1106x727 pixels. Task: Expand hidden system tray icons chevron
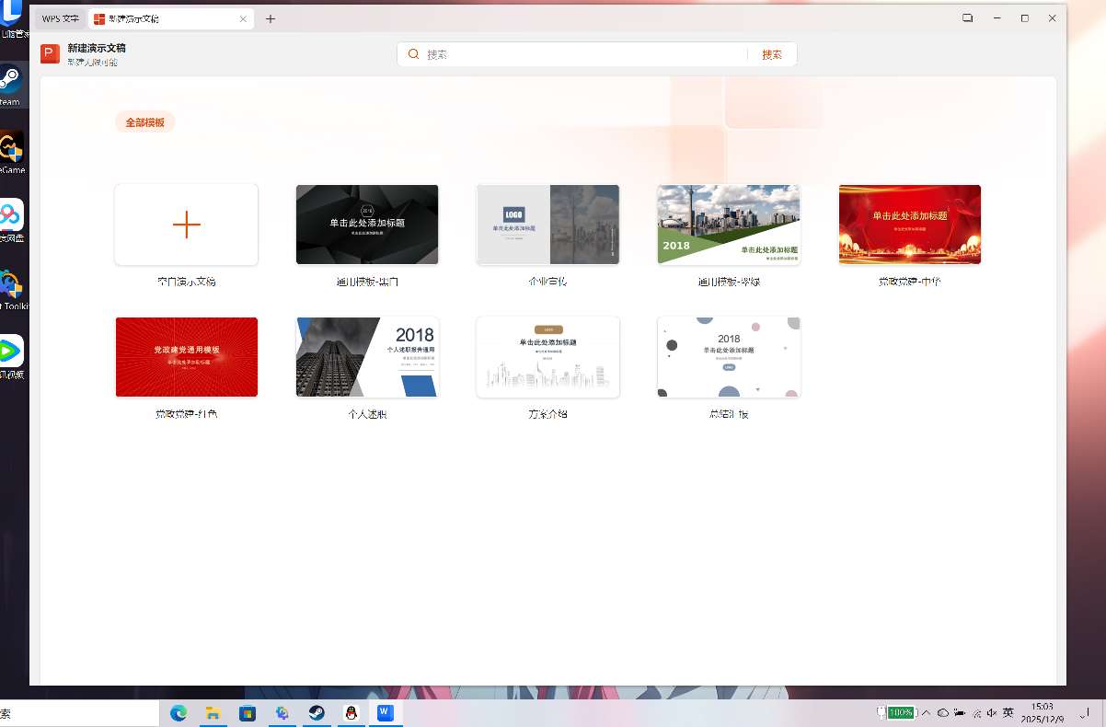[926, 713]
